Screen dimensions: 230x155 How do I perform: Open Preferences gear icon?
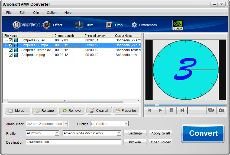click(x=134, y=25)
